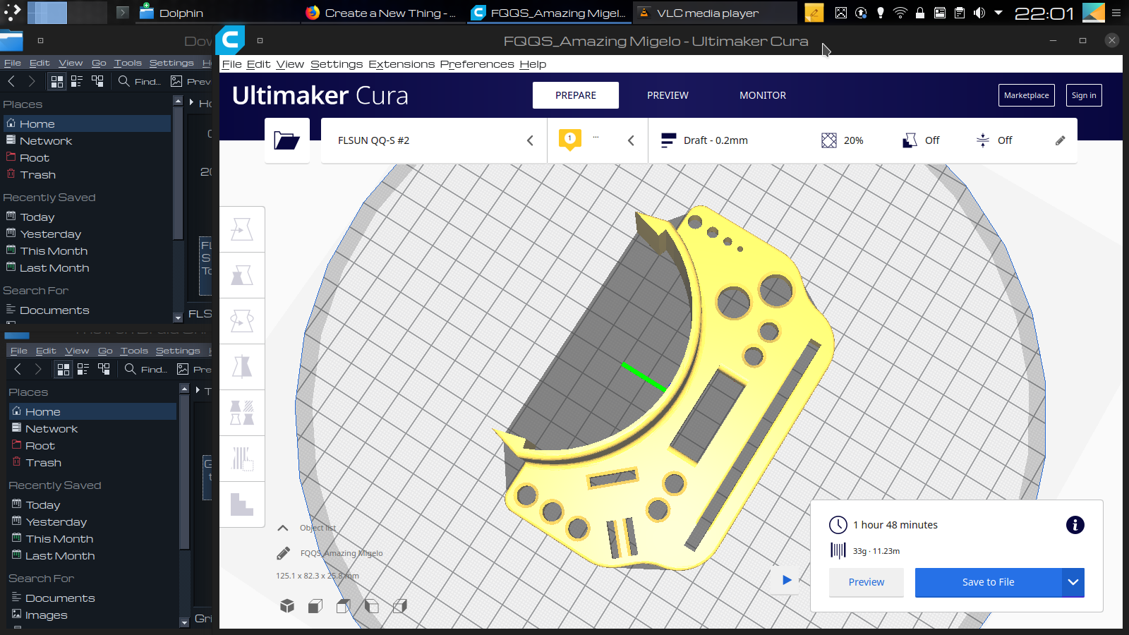Click the 1 hour 48 minutes estimate
This screenshot has width=1129, height=635.
pyautogui.click(x=895, y=525)
